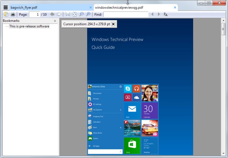This screenshot has width=228, height=158.
Task: Go to the next page arrow
Action: pyautogui.click(x=59, y=14)
